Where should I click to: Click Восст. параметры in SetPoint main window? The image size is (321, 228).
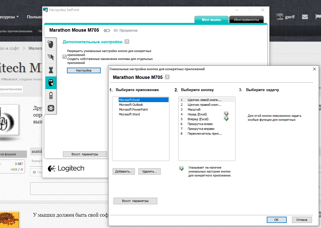click(x=85, y=154)
